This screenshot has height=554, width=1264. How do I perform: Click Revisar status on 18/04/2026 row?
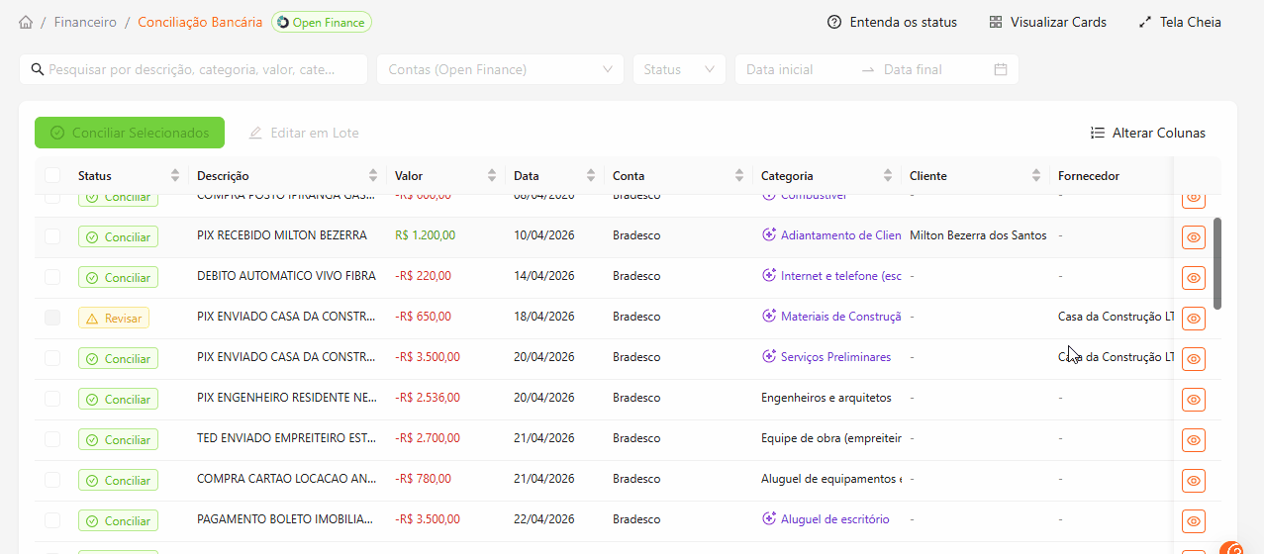point(114,319)
